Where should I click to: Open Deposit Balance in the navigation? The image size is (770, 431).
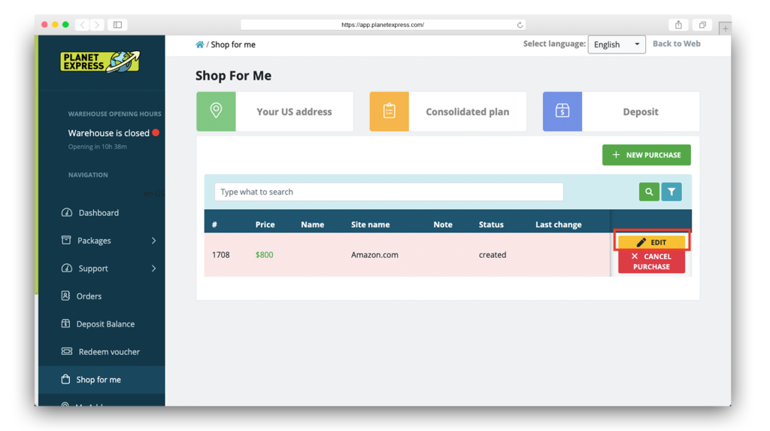[105, 324]
